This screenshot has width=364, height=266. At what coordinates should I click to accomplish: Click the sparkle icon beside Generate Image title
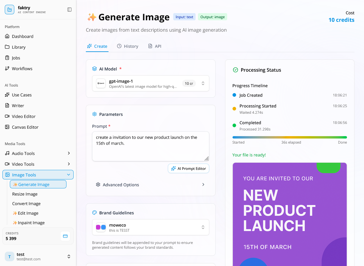point(92,17)
